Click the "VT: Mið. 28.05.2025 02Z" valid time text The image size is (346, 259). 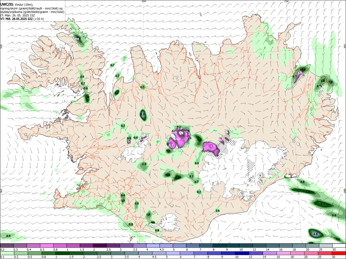[17, 19]
